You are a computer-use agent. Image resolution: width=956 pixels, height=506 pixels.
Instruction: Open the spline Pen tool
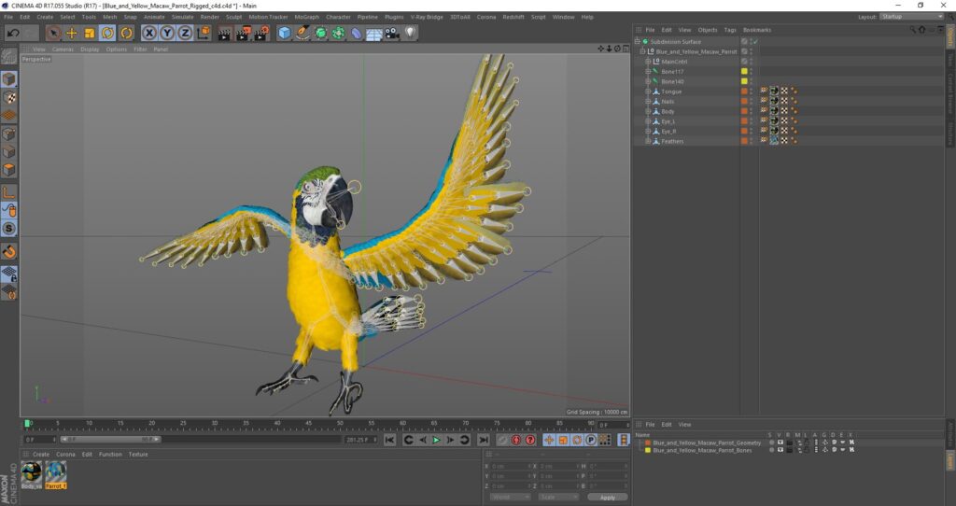[302, 33]
